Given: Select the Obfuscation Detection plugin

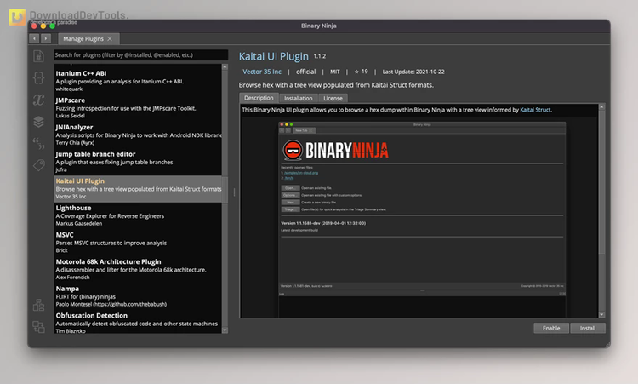Looking at the screenshot, I should tap(138, 323).
